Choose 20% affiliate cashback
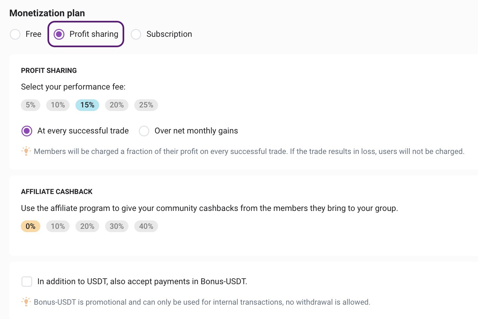Image resolution: width=478 pixels, height=319 pixels. pyautogui.click(x=87, y=226)
